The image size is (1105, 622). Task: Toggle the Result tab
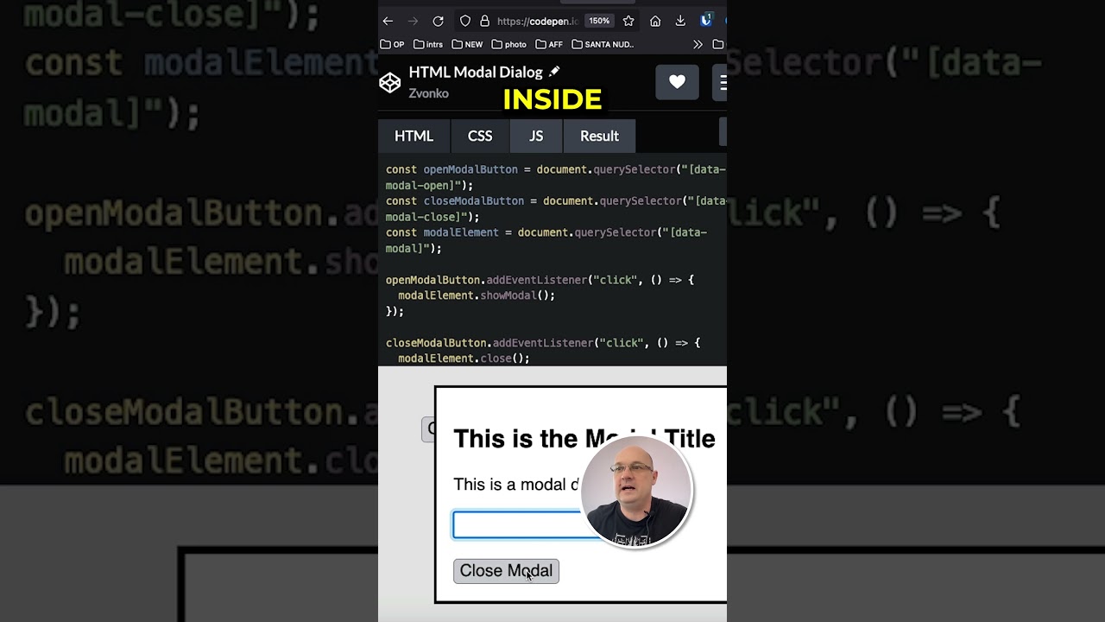pos(599,136)
